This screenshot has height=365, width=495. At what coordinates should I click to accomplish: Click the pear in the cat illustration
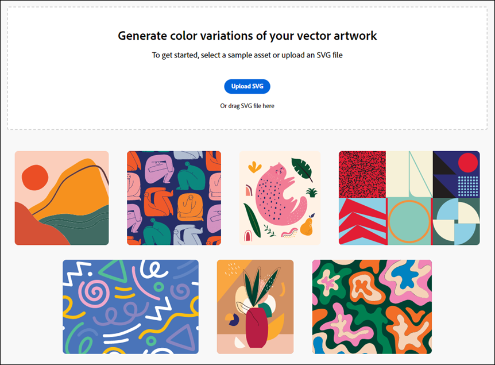[307, 225]
